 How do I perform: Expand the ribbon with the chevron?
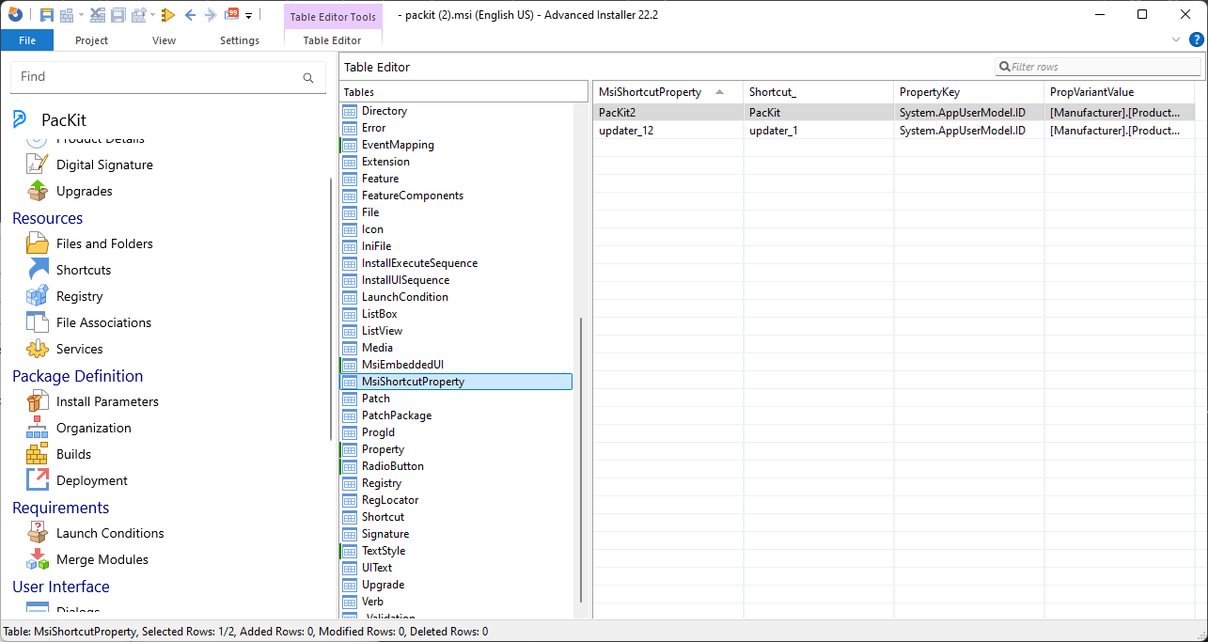coord(1176,40)
